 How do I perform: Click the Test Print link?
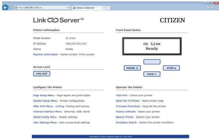(122, 95)
